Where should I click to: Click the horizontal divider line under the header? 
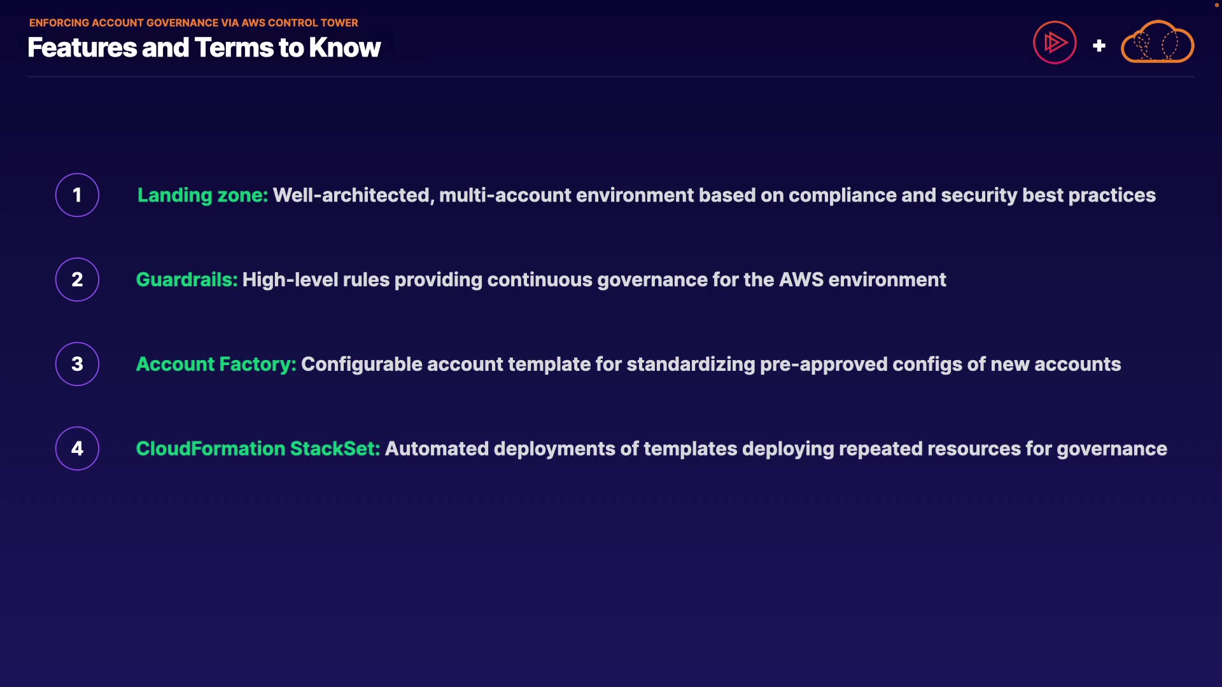pos(611,76)
